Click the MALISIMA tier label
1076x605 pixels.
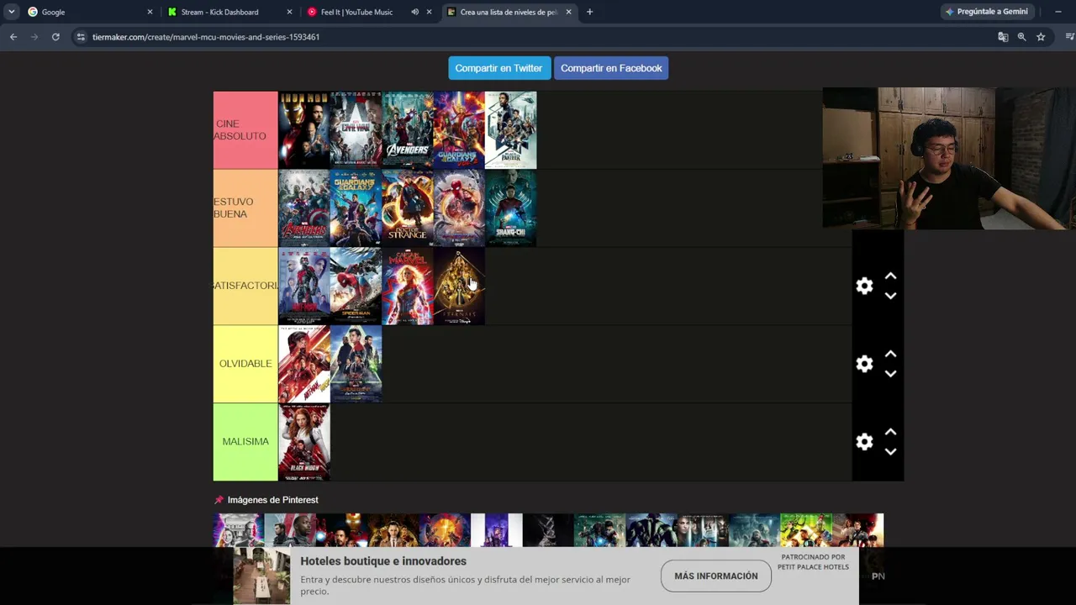click(x=245, y=442)
